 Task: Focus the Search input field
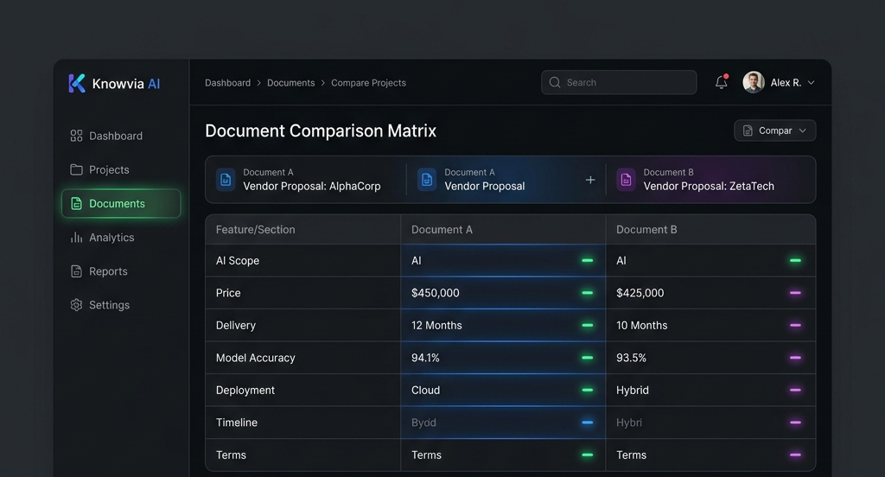(x=619, y=82)
